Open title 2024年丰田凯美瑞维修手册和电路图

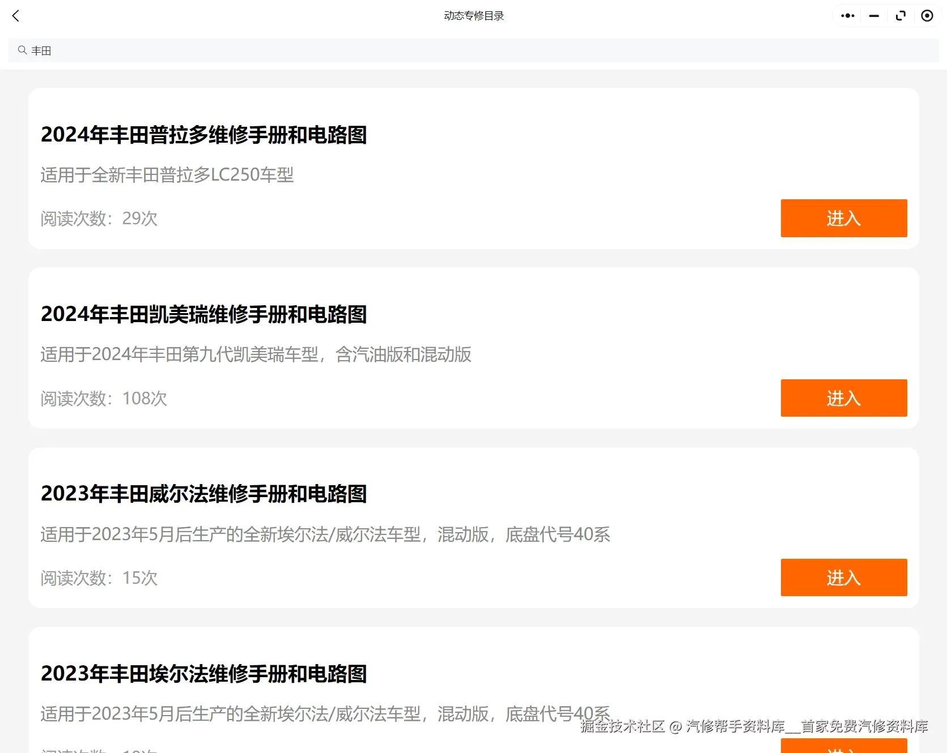[x=204, y=314]
